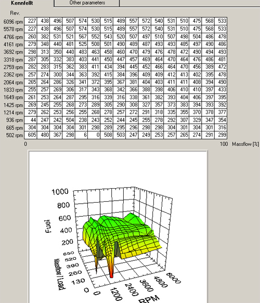
Task: Click the 299 cell ending the 502 rpm row
Action: point(221,135)
